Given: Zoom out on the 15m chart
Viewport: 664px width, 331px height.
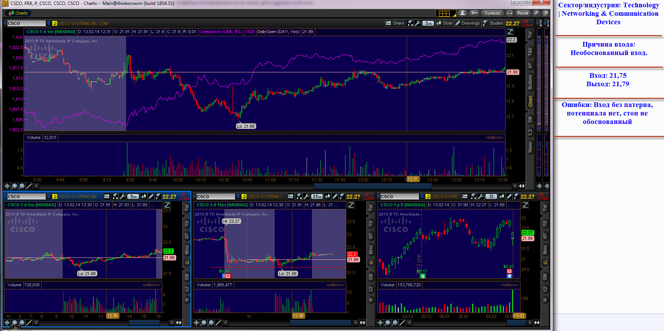Looking at the screenshot, I should pos(211,323).
